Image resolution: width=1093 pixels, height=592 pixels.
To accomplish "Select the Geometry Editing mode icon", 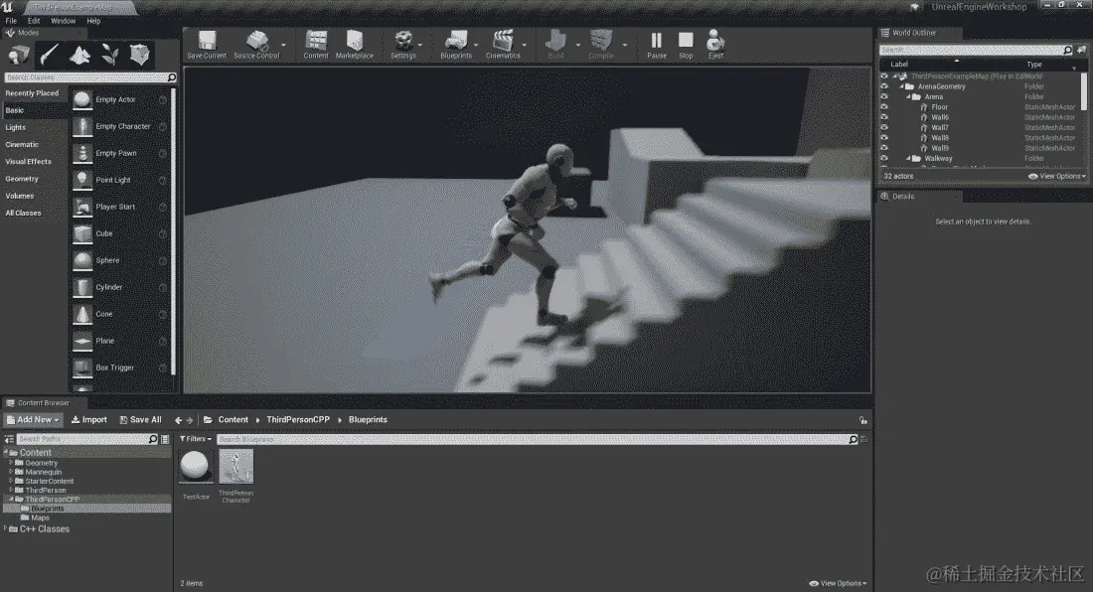I will (140, 55).
